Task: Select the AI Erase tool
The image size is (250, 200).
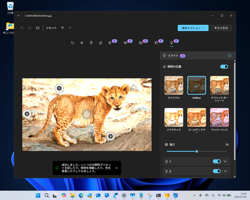Action: point(110,43)
